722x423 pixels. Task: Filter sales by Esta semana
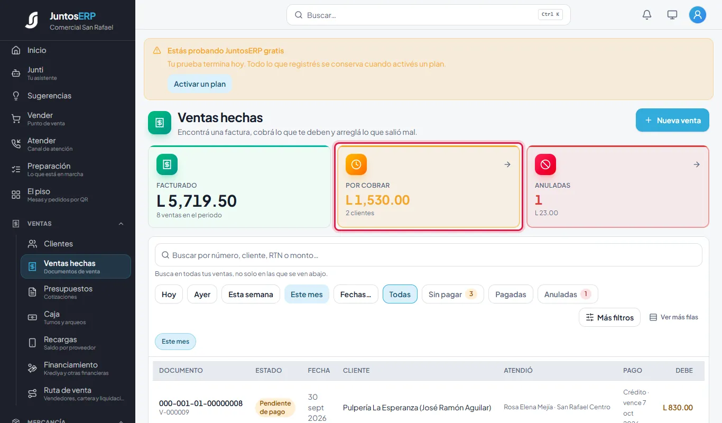(x=251, y=294)
